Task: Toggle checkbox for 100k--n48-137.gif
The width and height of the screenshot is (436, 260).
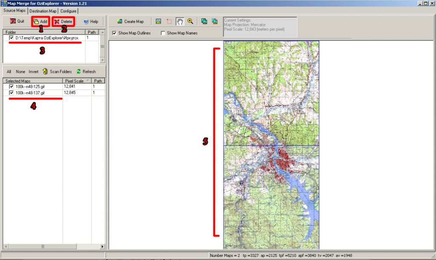Action: pos(11,92)
